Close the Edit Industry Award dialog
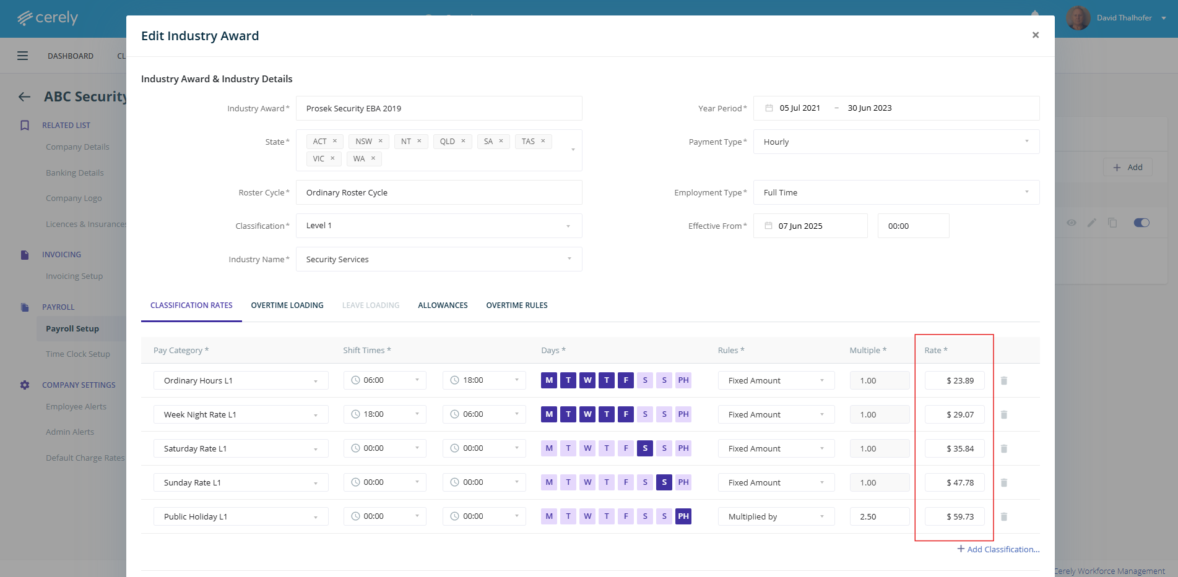The image size is (1178, 577). point(1035,35)
